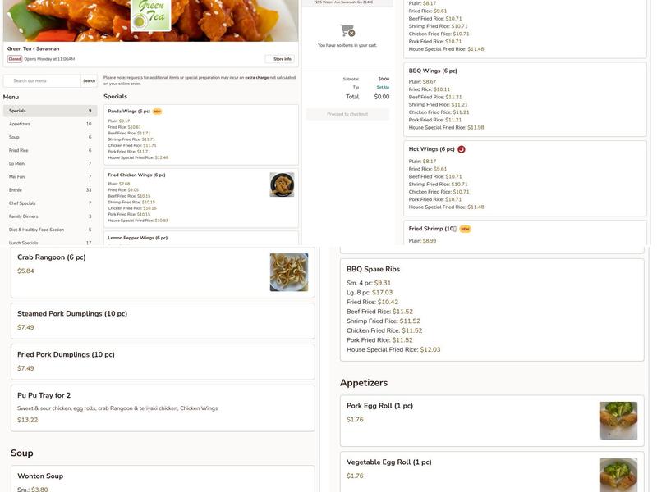Image resolution: width=657 pixels, height=492 pixels.
Task: Click the Proceed to checkout button
Action: [x=347, y=114]
